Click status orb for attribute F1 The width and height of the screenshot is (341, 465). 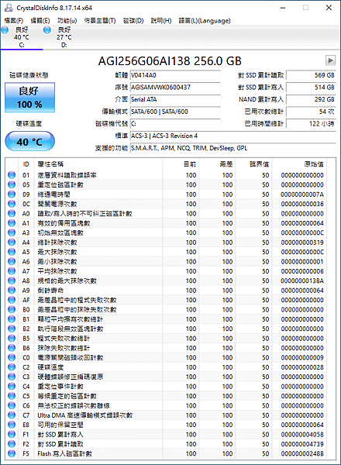tap(12, 435)
